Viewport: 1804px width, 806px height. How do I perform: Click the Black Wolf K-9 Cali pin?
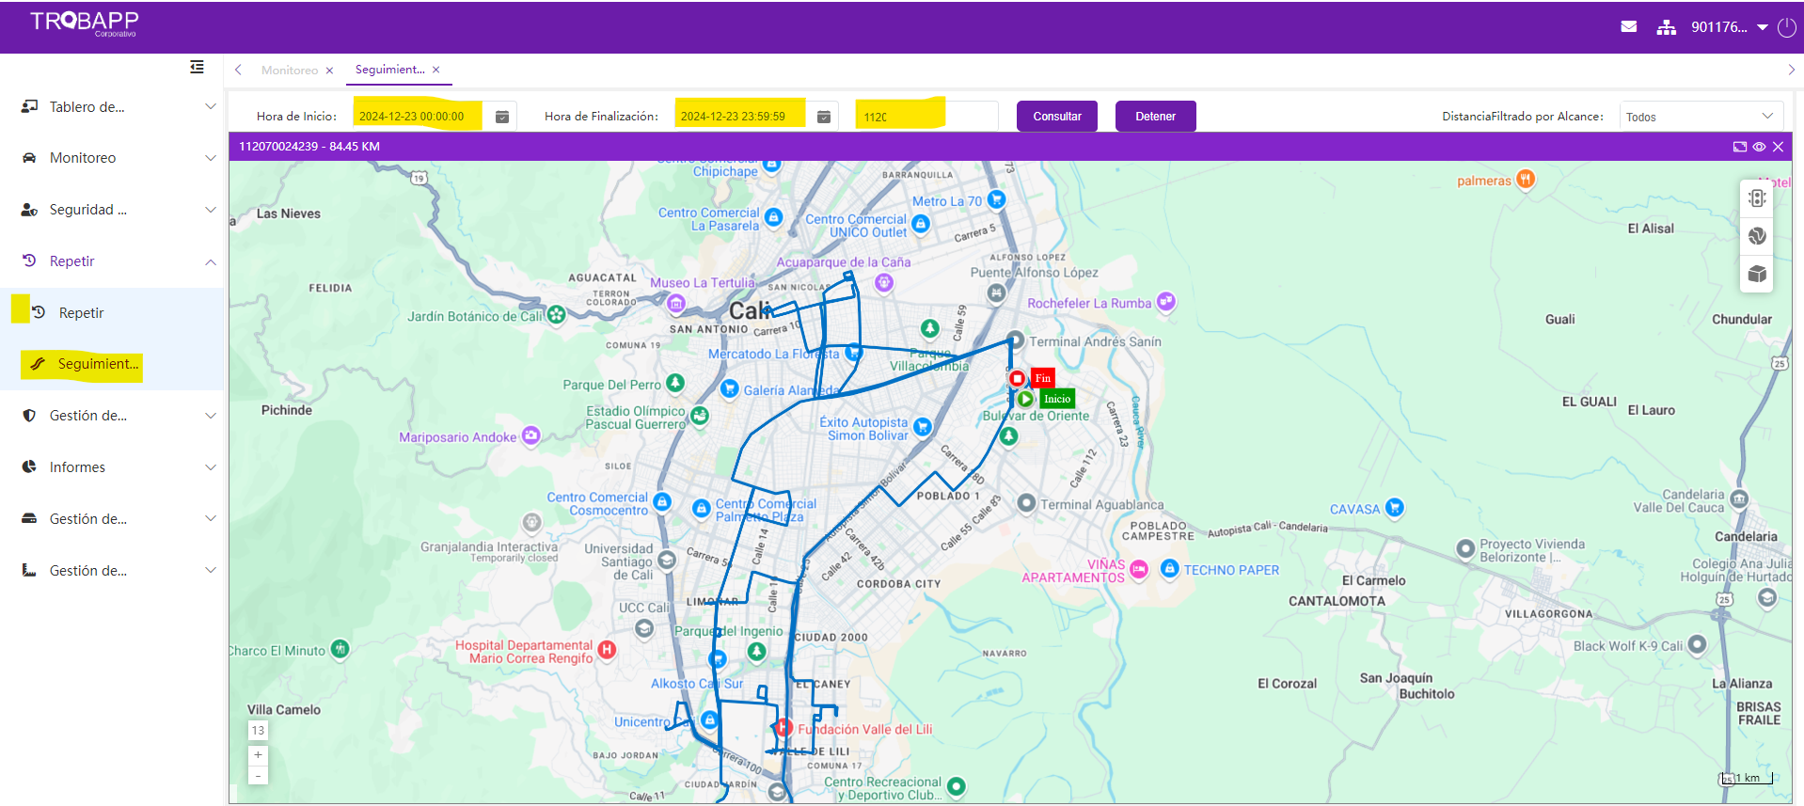coord(1697,645)
